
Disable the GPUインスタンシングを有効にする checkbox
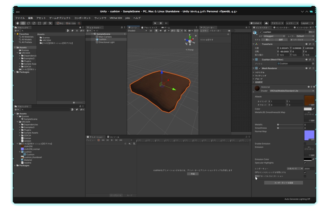point(305,172)
